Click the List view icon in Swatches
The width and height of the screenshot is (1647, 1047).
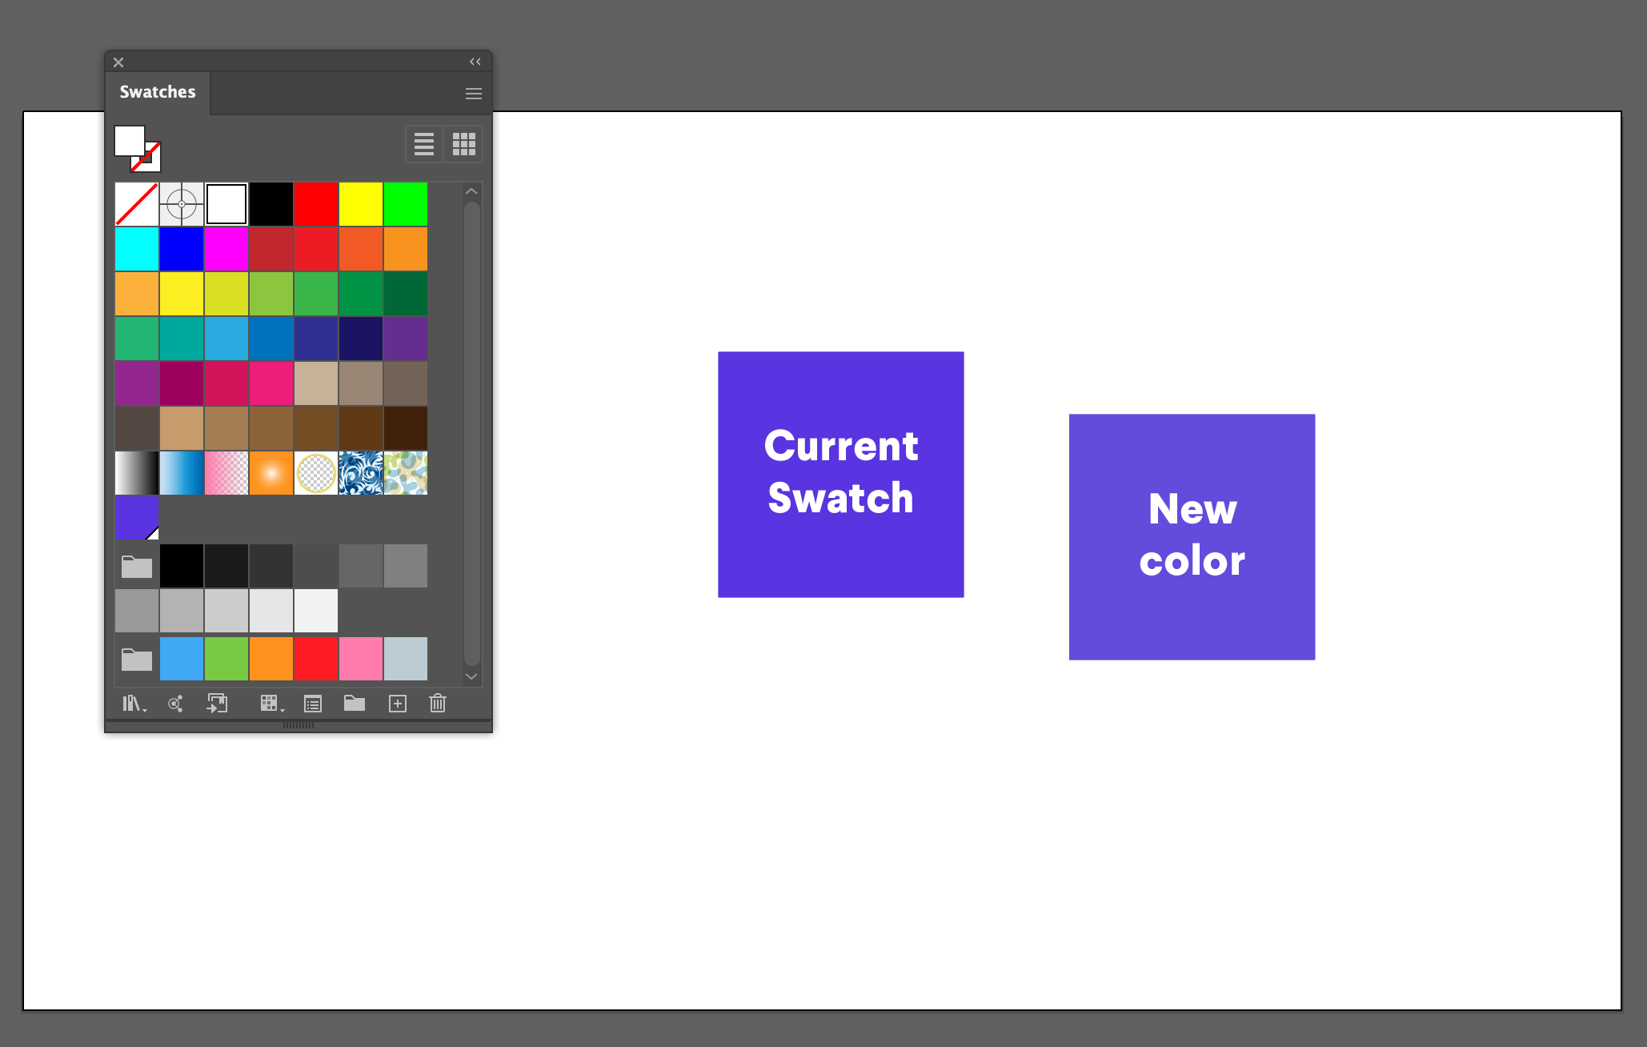(x=424, y=144)
